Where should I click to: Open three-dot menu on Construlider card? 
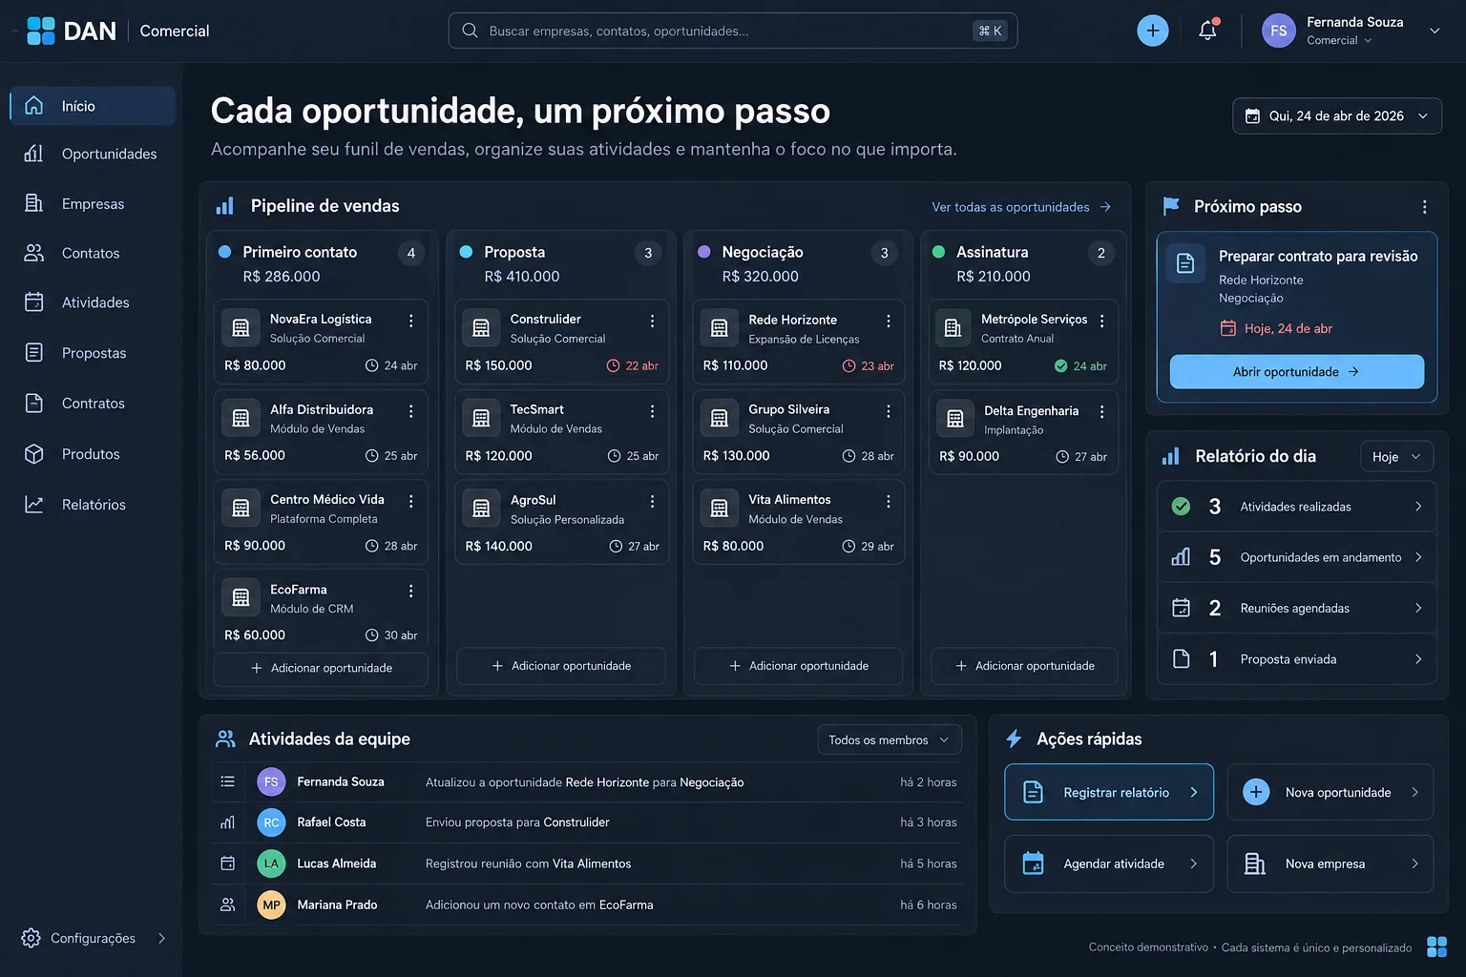[653, 321]
